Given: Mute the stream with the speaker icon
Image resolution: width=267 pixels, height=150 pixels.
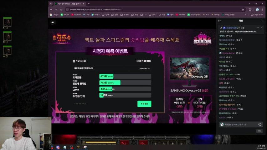Looking at the screenshot, I should pyautogui.click(x=53, y=22).
